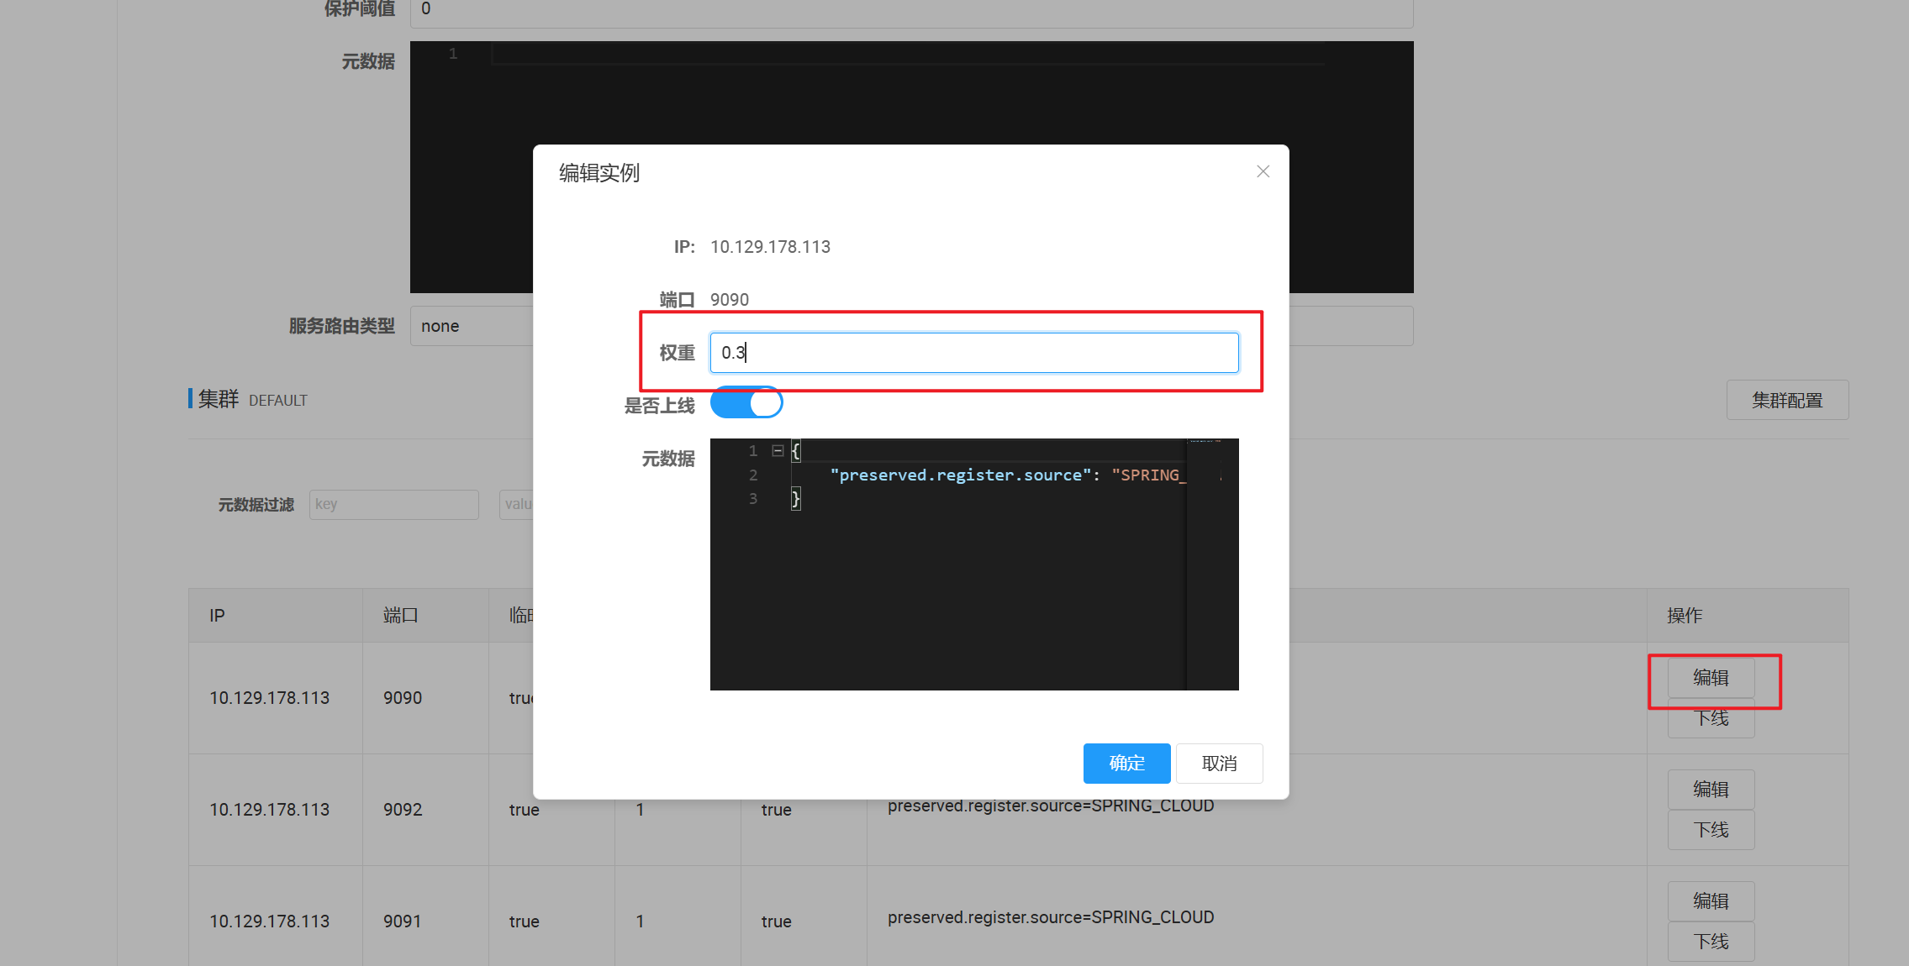
Task: Edit the port 9091 instance row
Action: point(1711,901)
